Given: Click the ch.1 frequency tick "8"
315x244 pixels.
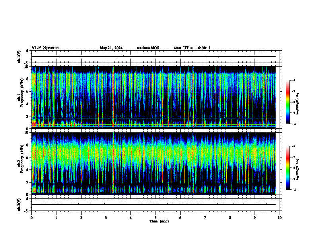Looking at the screenshot, I should tap(28, 79).
